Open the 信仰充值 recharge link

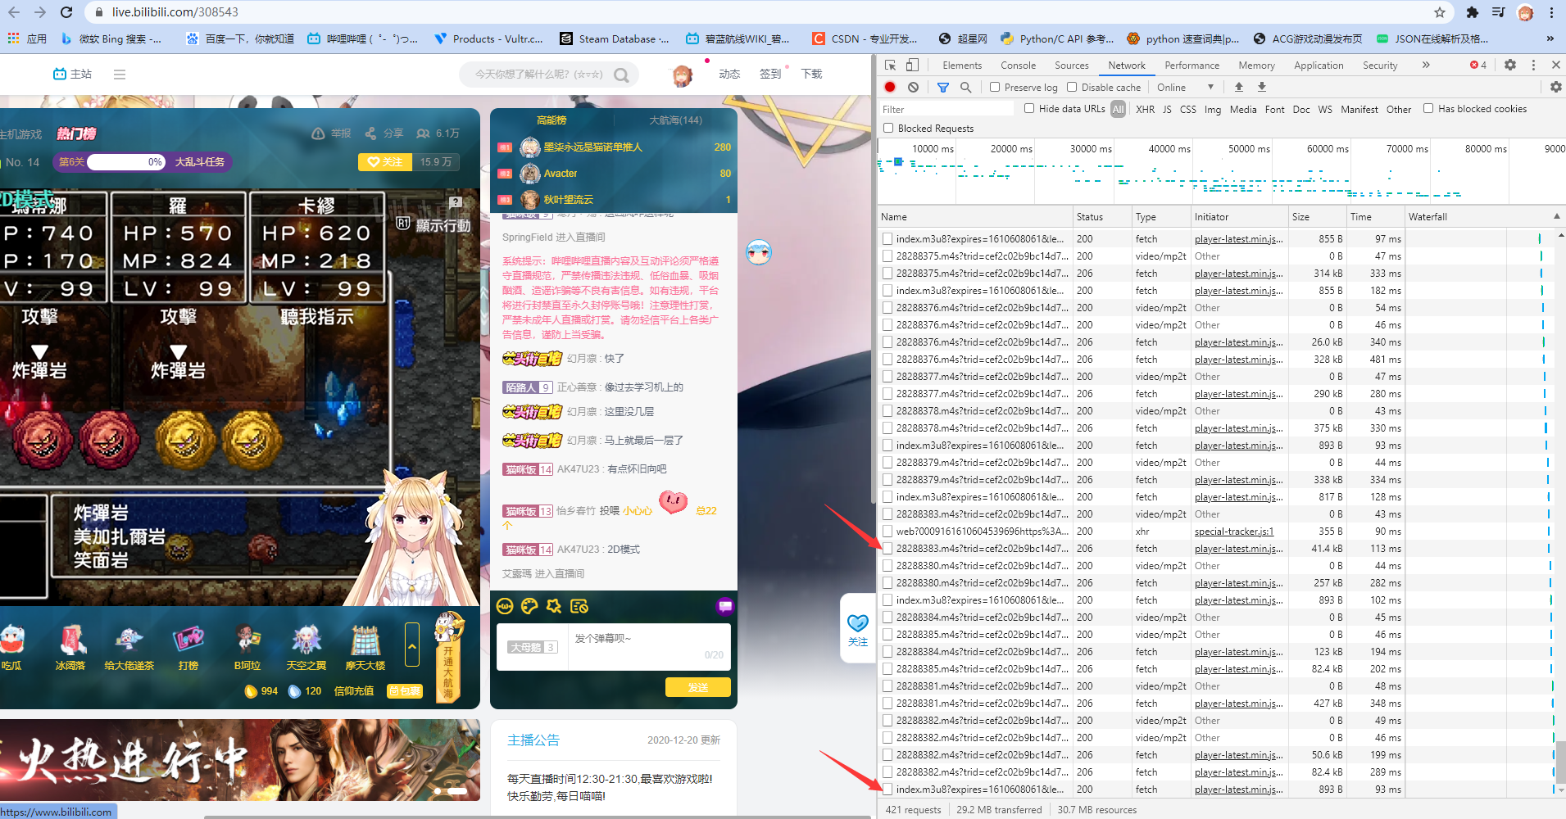click(x=354, y=691)
